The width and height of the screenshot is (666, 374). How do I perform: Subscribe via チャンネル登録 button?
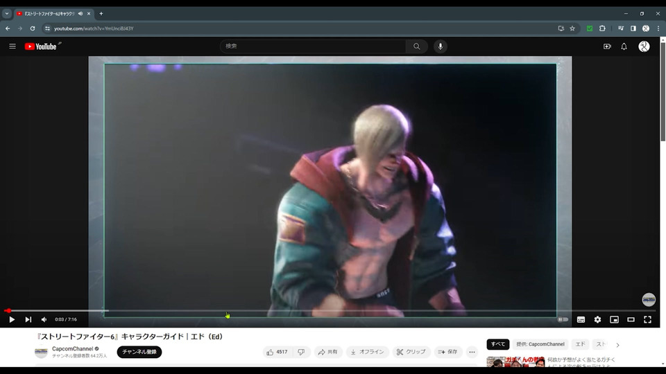(x=139, y=352)
